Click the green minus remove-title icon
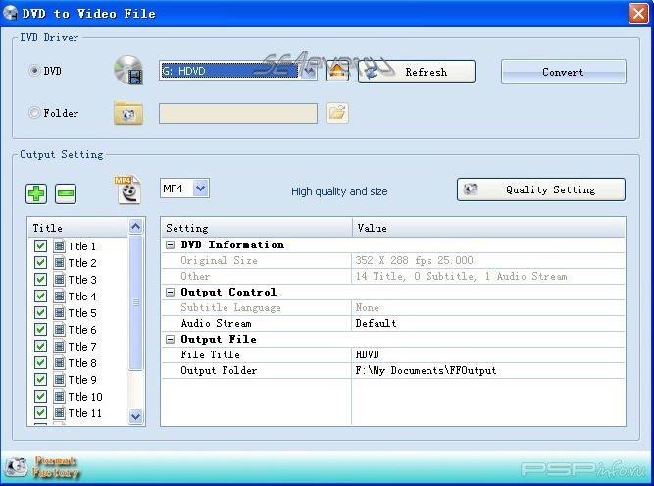654x486 pixels. coord(66,192)
